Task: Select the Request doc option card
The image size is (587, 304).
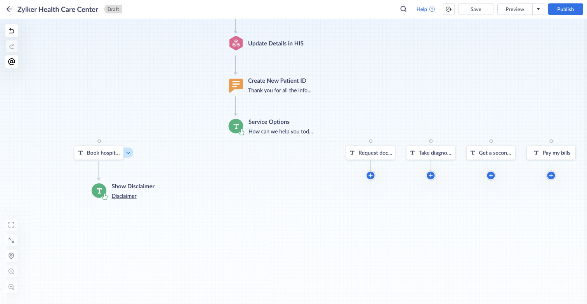Action: [370, 153]
